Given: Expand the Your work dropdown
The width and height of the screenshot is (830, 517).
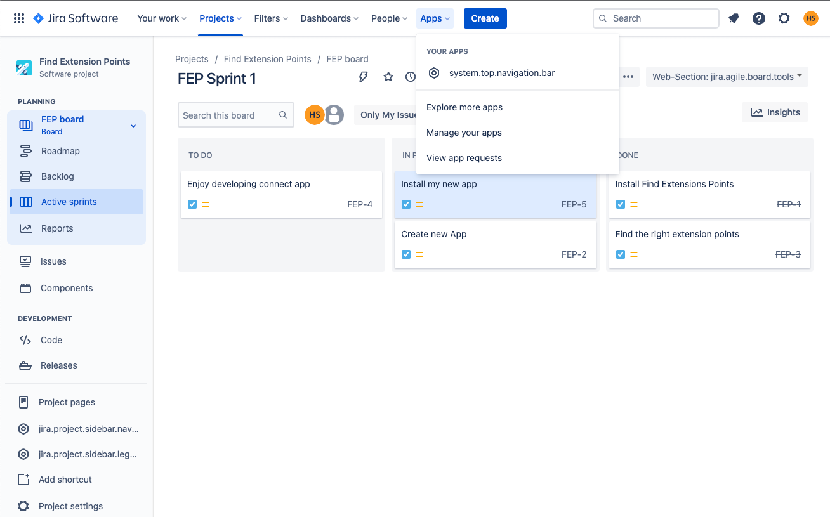Looking at the screenshot, I should tap(162, 18).
